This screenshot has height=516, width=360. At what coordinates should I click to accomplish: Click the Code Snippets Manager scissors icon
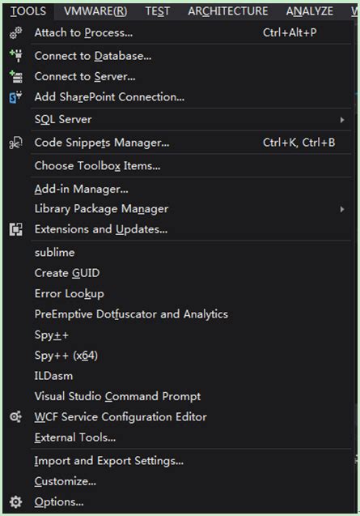click(15, 143)
